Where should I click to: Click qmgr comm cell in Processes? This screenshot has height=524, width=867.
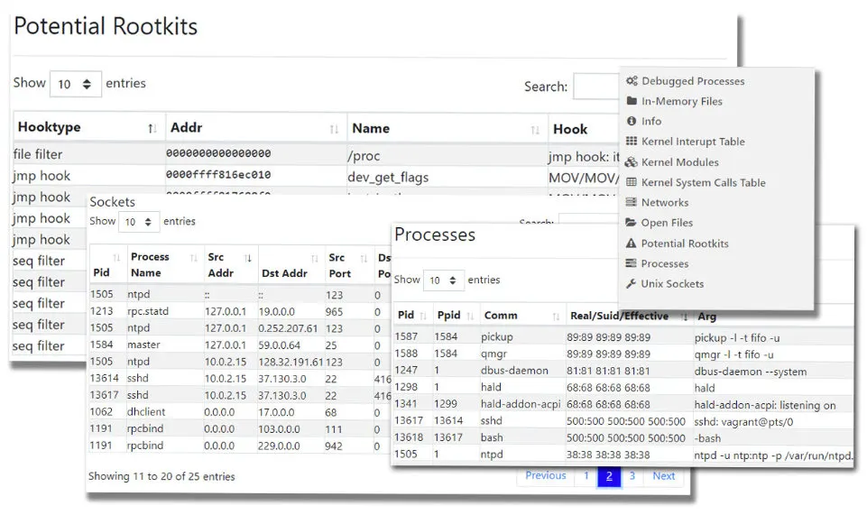(x=493, y=354)
